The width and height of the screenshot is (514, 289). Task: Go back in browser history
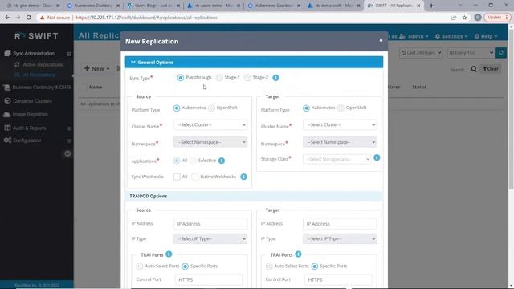[x=7, y=18]
